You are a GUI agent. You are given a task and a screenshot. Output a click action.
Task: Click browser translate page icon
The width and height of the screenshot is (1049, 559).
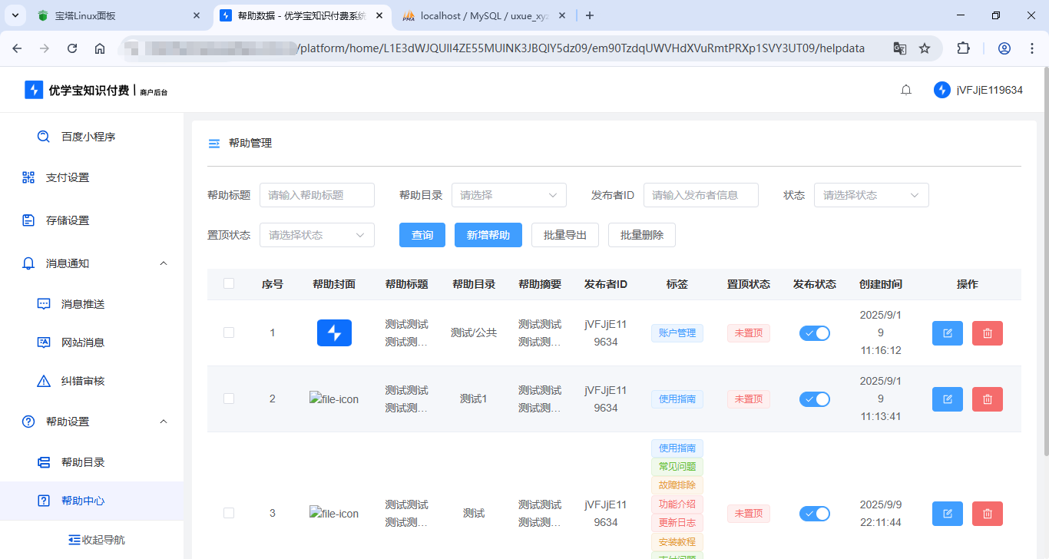[899, 48]
